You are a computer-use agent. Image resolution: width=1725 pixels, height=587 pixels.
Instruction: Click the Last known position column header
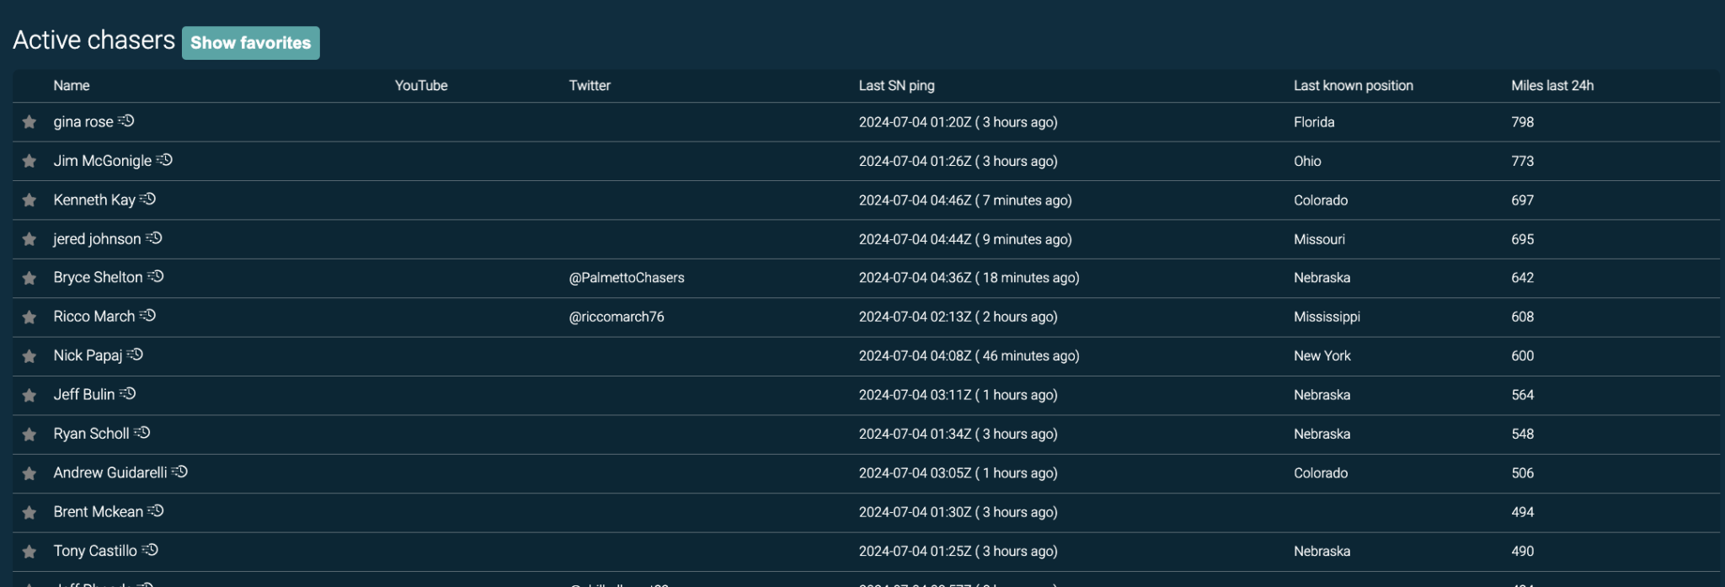1353,86
